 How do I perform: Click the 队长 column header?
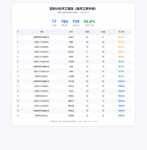[71, 32]
